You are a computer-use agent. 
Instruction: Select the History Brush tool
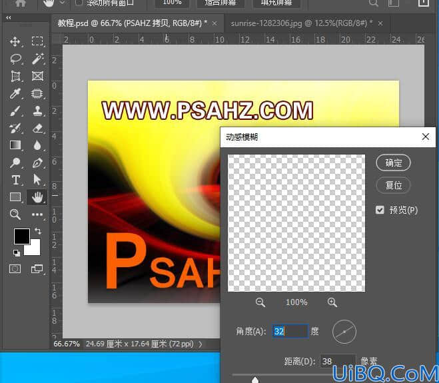[15, 129]
